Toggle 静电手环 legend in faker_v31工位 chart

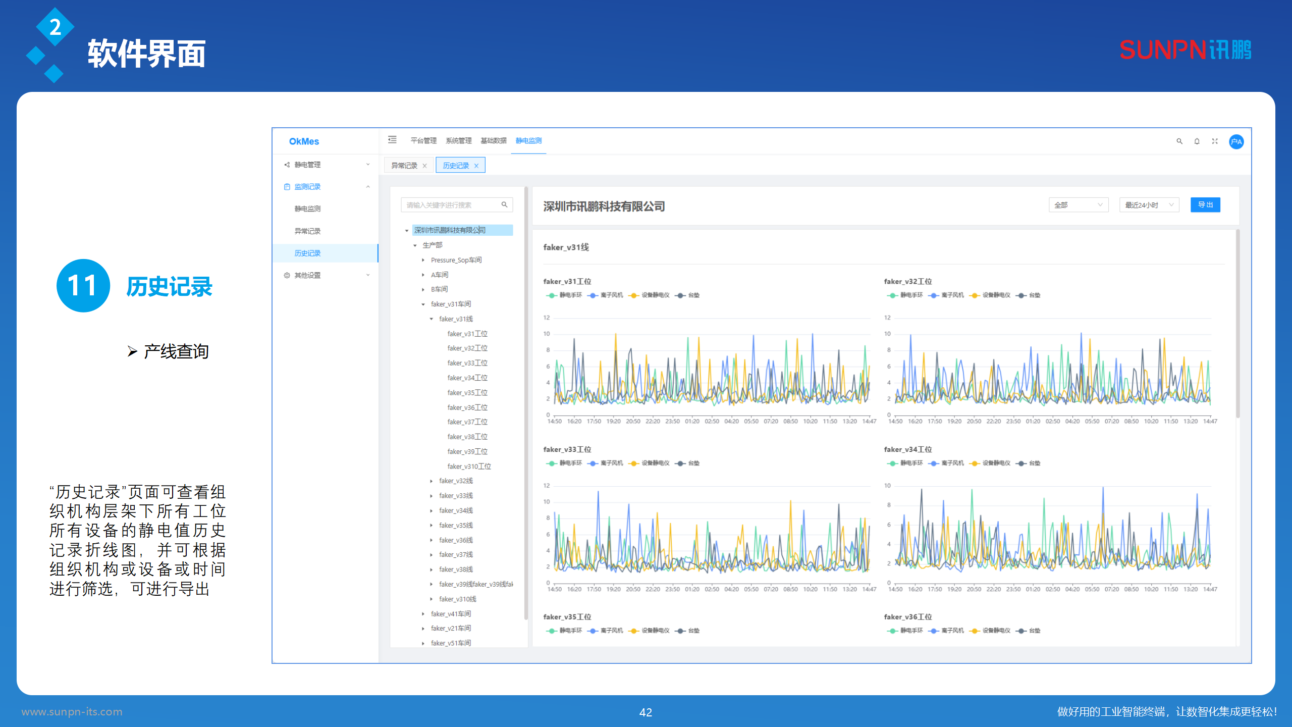tap(564, 295)
